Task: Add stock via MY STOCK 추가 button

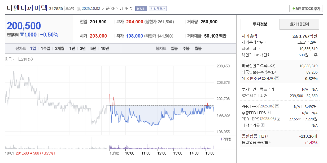Action: point(306,8)
